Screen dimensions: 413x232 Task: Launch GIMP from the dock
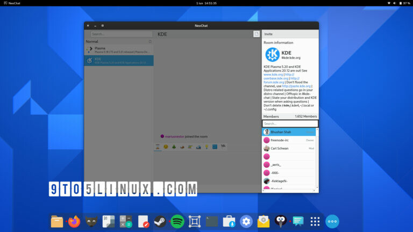click(91, 221)
